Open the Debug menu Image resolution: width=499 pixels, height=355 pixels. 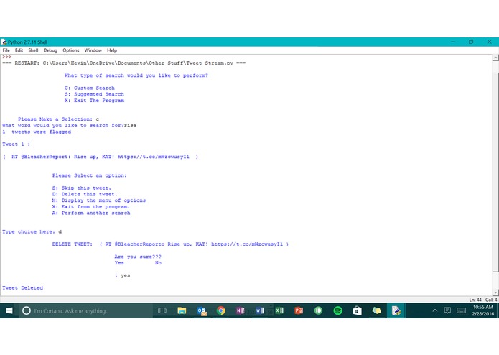[x=50, y=50]
